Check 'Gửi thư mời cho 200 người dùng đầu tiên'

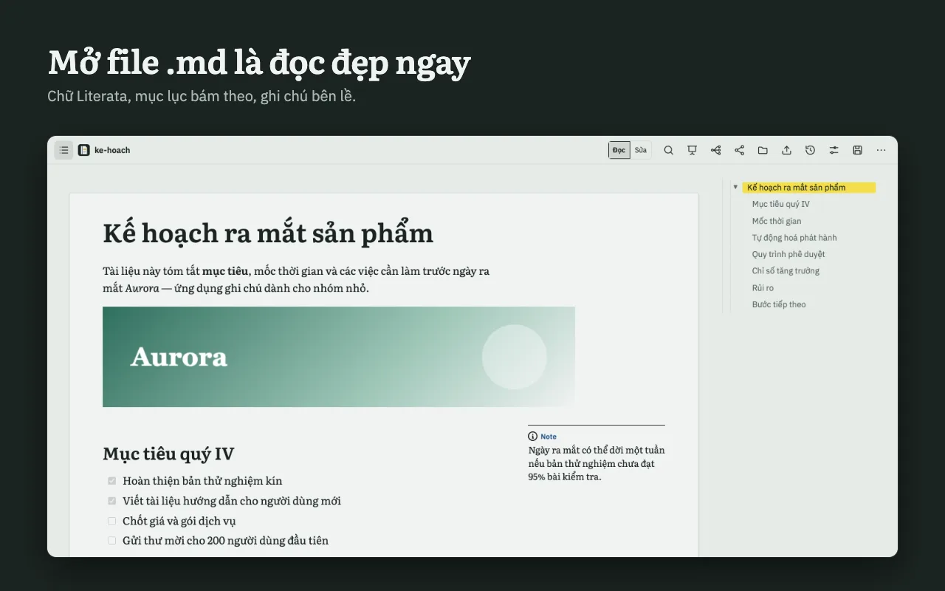112,541
